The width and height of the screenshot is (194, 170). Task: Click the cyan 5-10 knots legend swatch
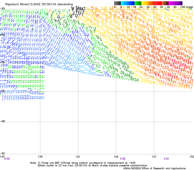(124, 3)
